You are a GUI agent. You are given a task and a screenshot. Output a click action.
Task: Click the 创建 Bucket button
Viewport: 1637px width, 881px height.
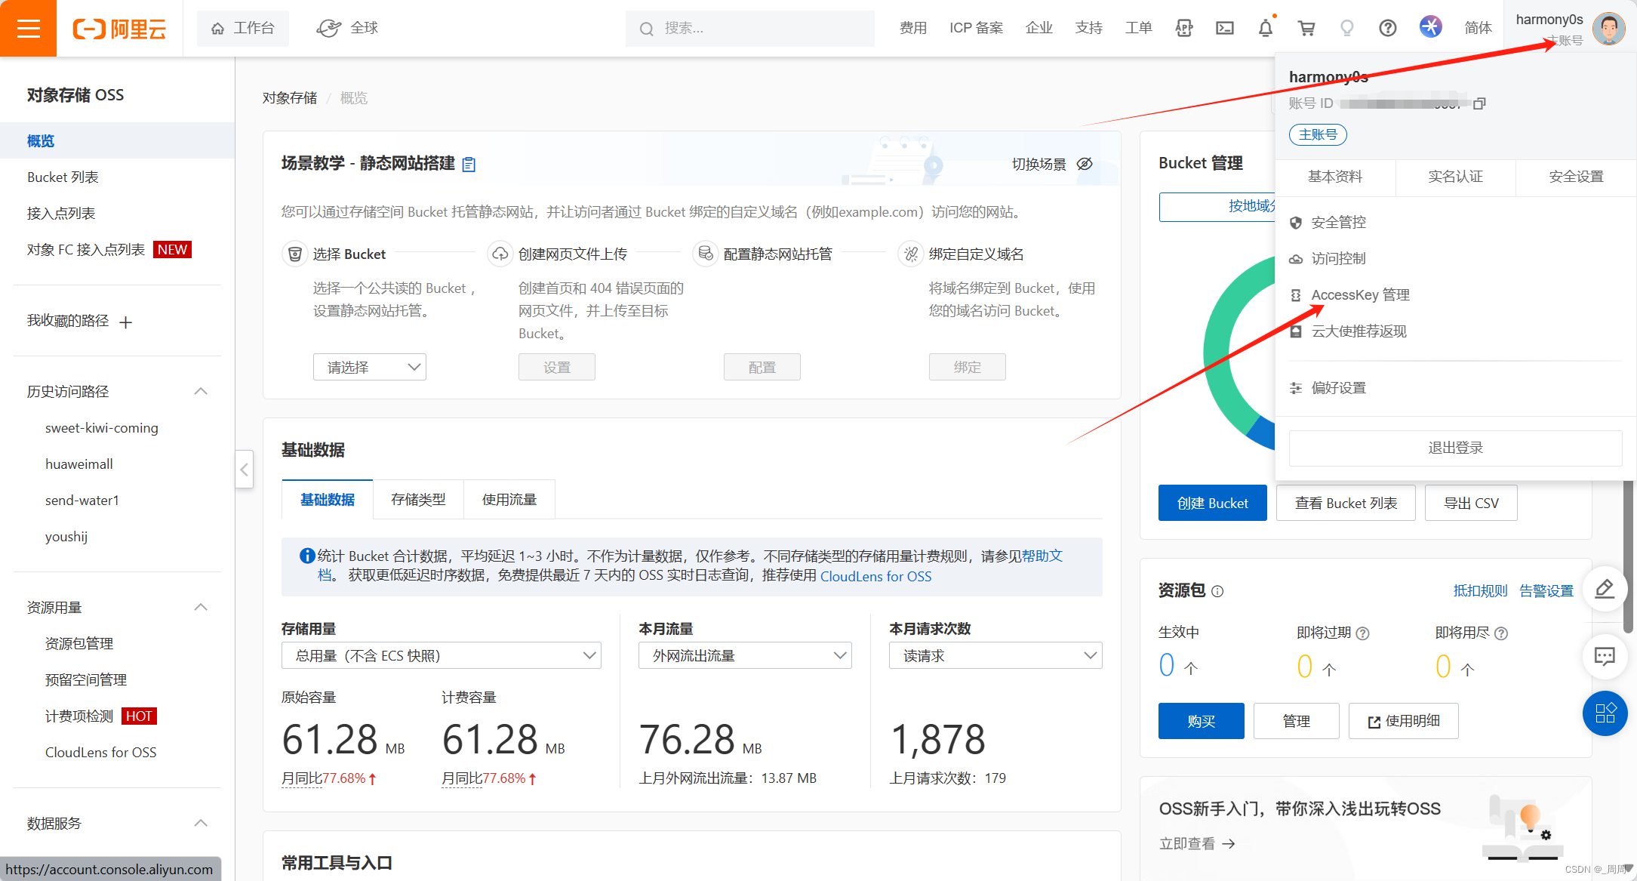[x=1212, y=503]
